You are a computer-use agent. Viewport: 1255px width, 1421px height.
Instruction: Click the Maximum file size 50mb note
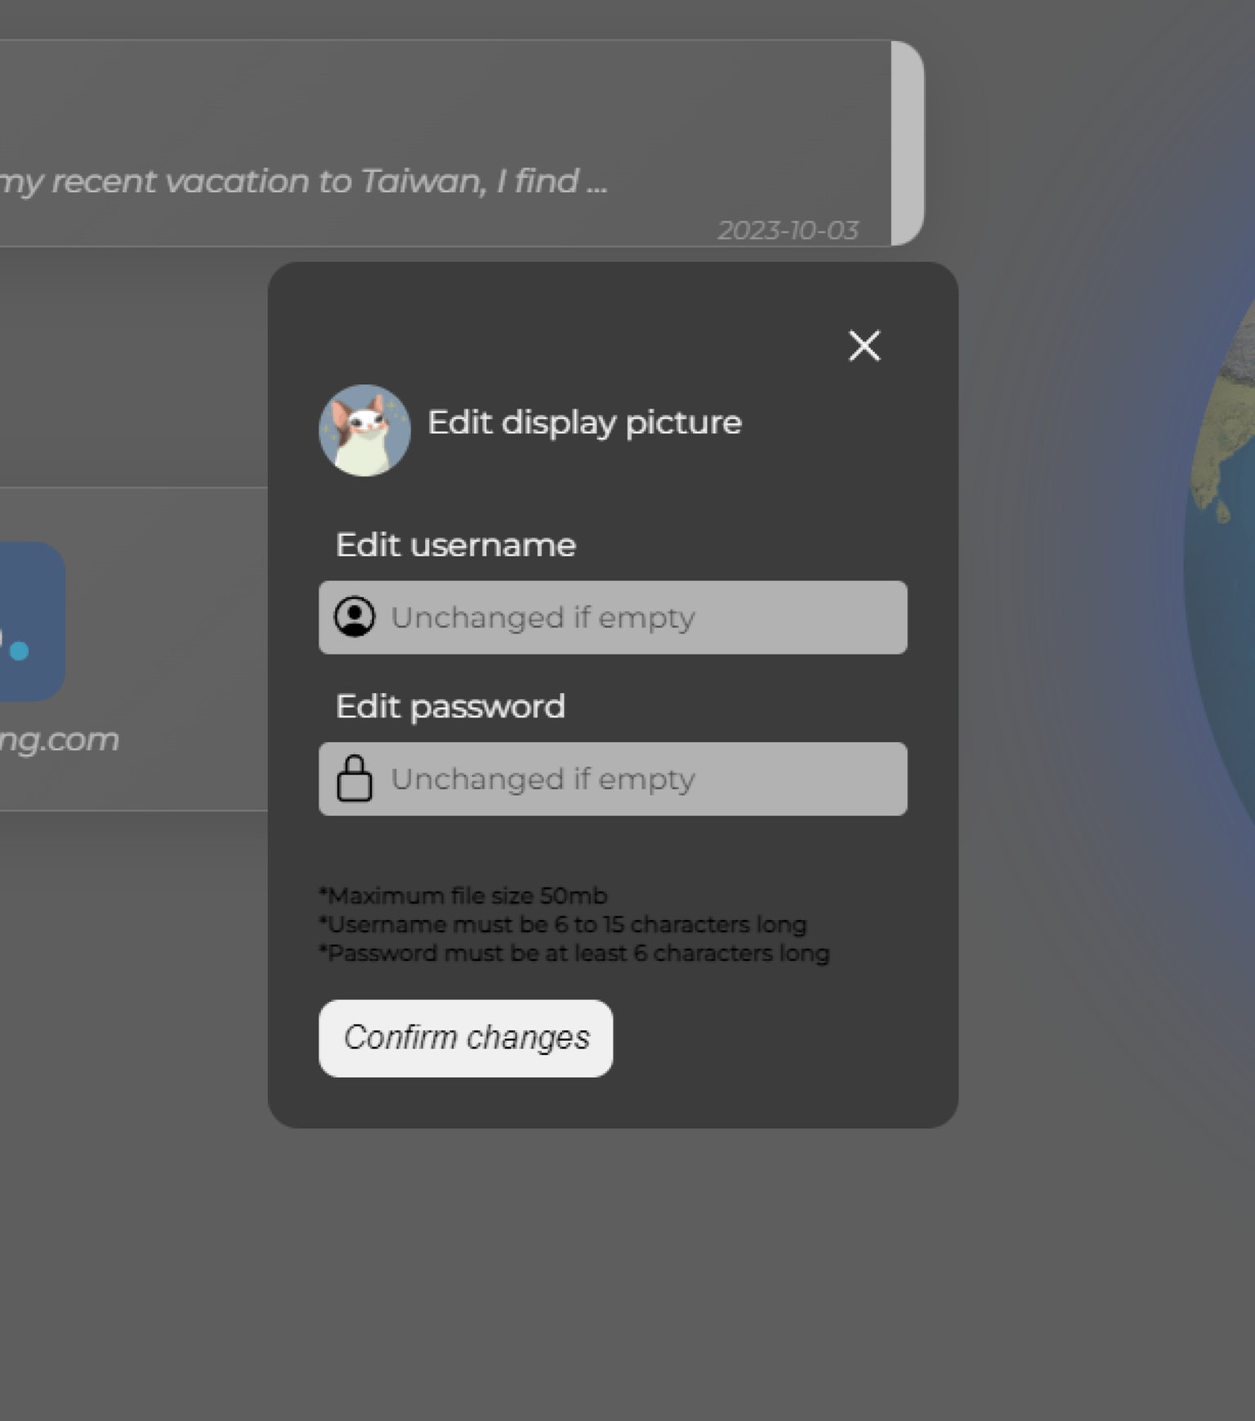[x=462, y=896]
